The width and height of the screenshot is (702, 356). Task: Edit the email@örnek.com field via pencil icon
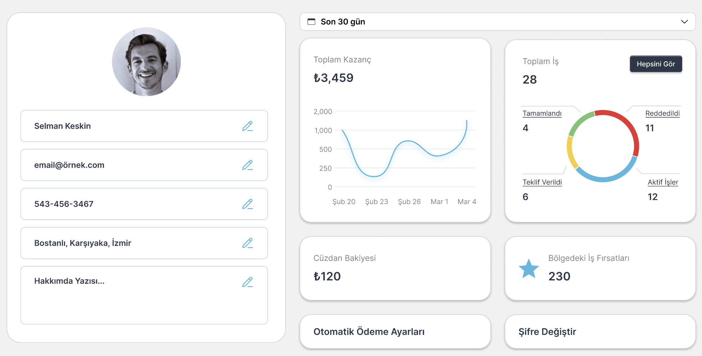click(x=248, y=165)
